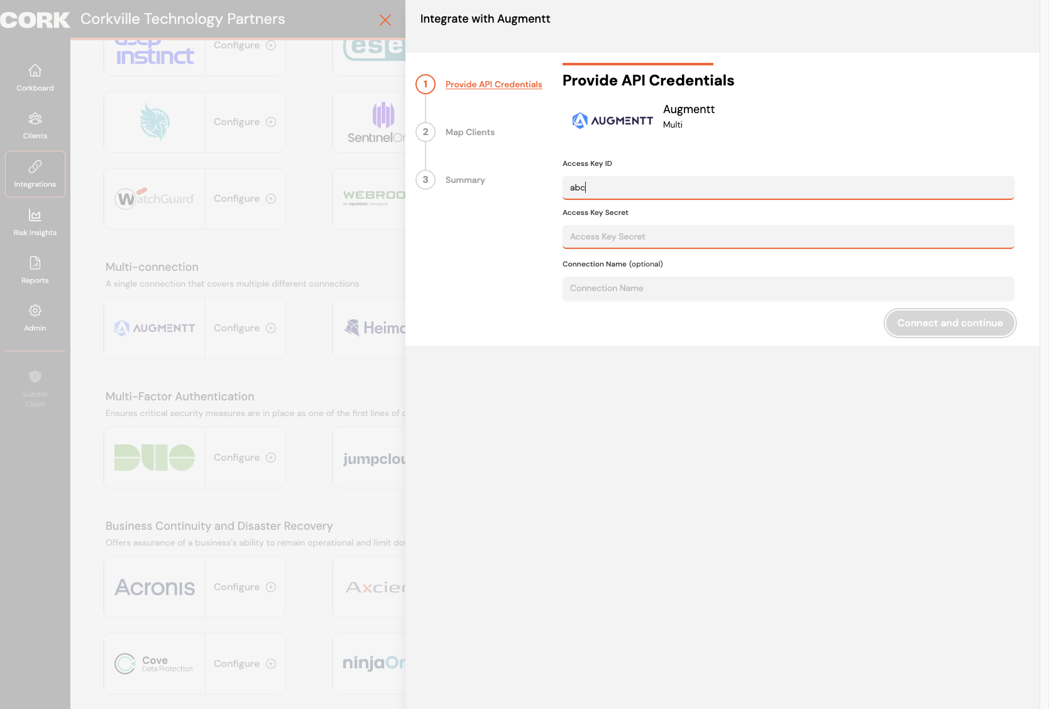The height and width of the screenshot is (709, 1049).
Task: Click Configure plus icon for Augmentt
Action: 271,328
